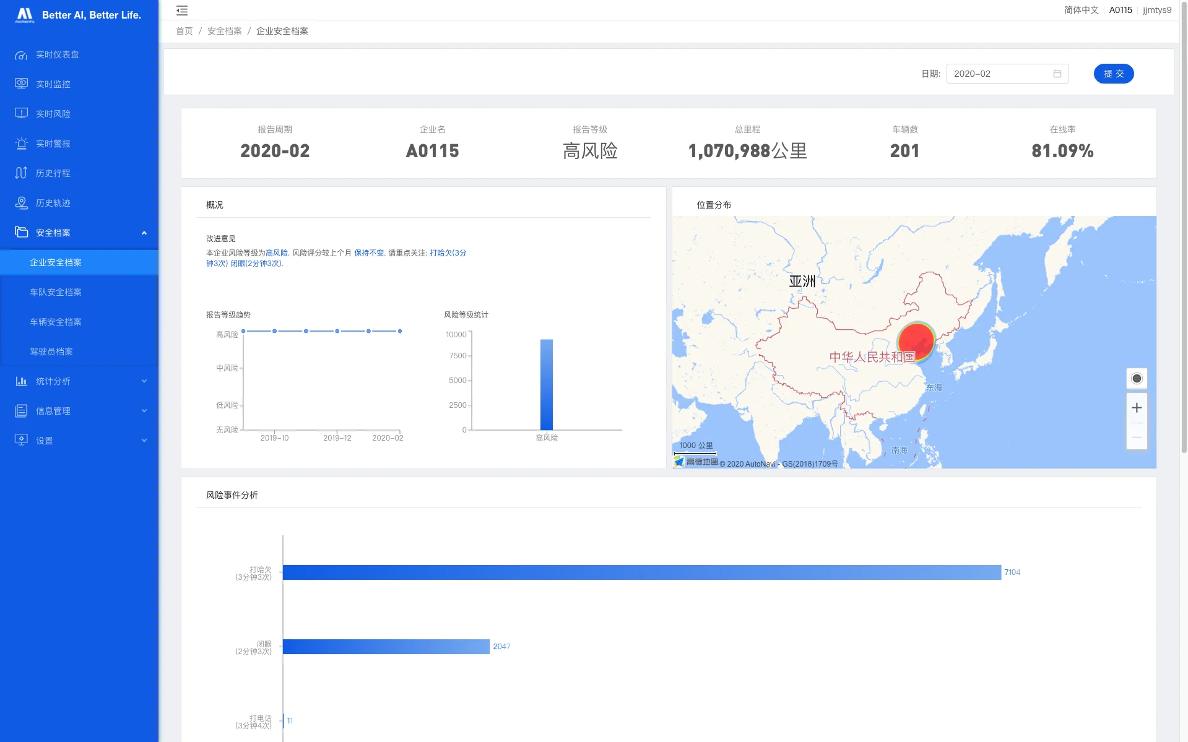Click the 统计分析 bar chart icon
The width and height of the screenshot is (1188, 742).
21,381
